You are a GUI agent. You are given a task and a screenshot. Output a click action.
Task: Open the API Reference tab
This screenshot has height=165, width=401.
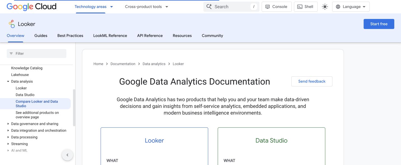pyautogui.click(x=150, y=36)
